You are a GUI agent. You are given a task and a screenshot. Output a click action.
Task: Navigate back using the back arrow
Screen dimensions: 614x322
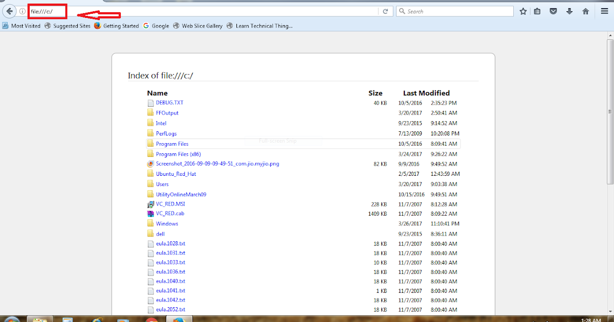point(9,11)
